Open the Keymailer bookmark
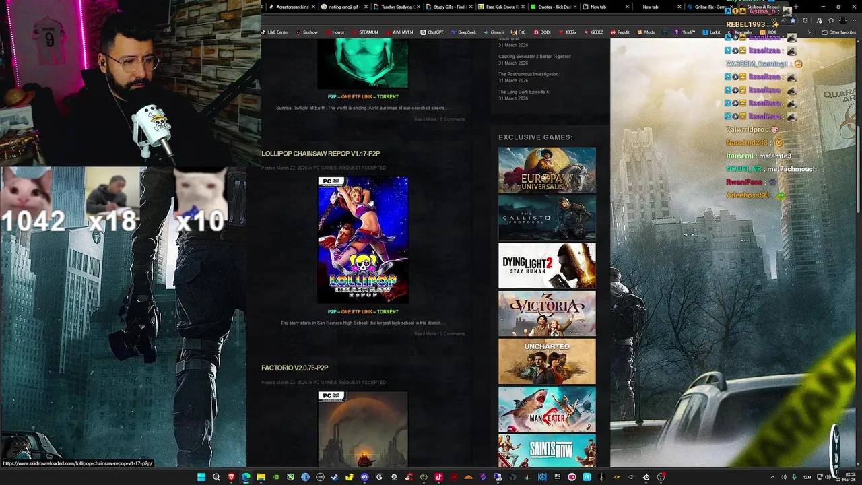 click(740, 32)
